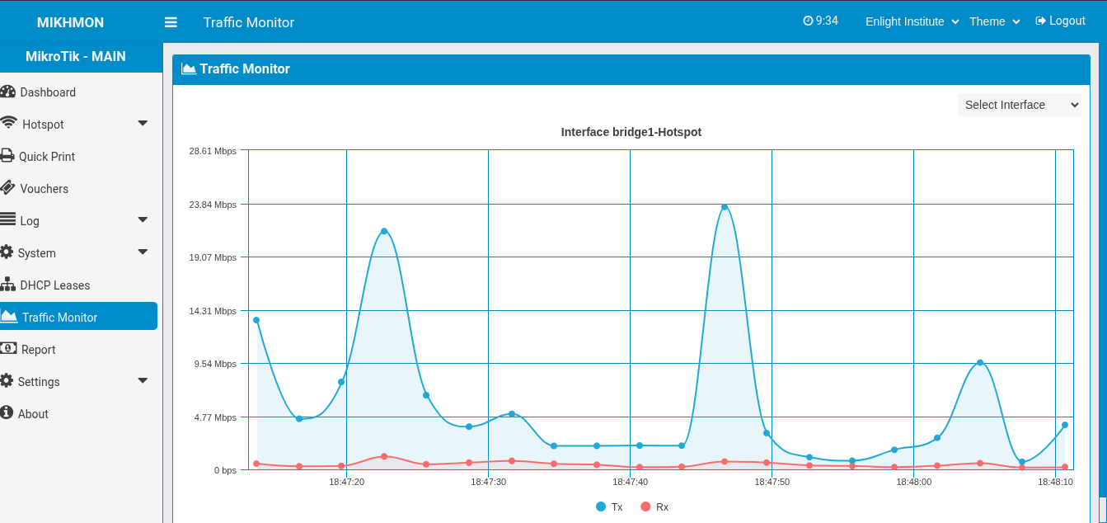Open DHCP Leases menu item
This screenshot has width=1107, height=523.
click(78, 285)
